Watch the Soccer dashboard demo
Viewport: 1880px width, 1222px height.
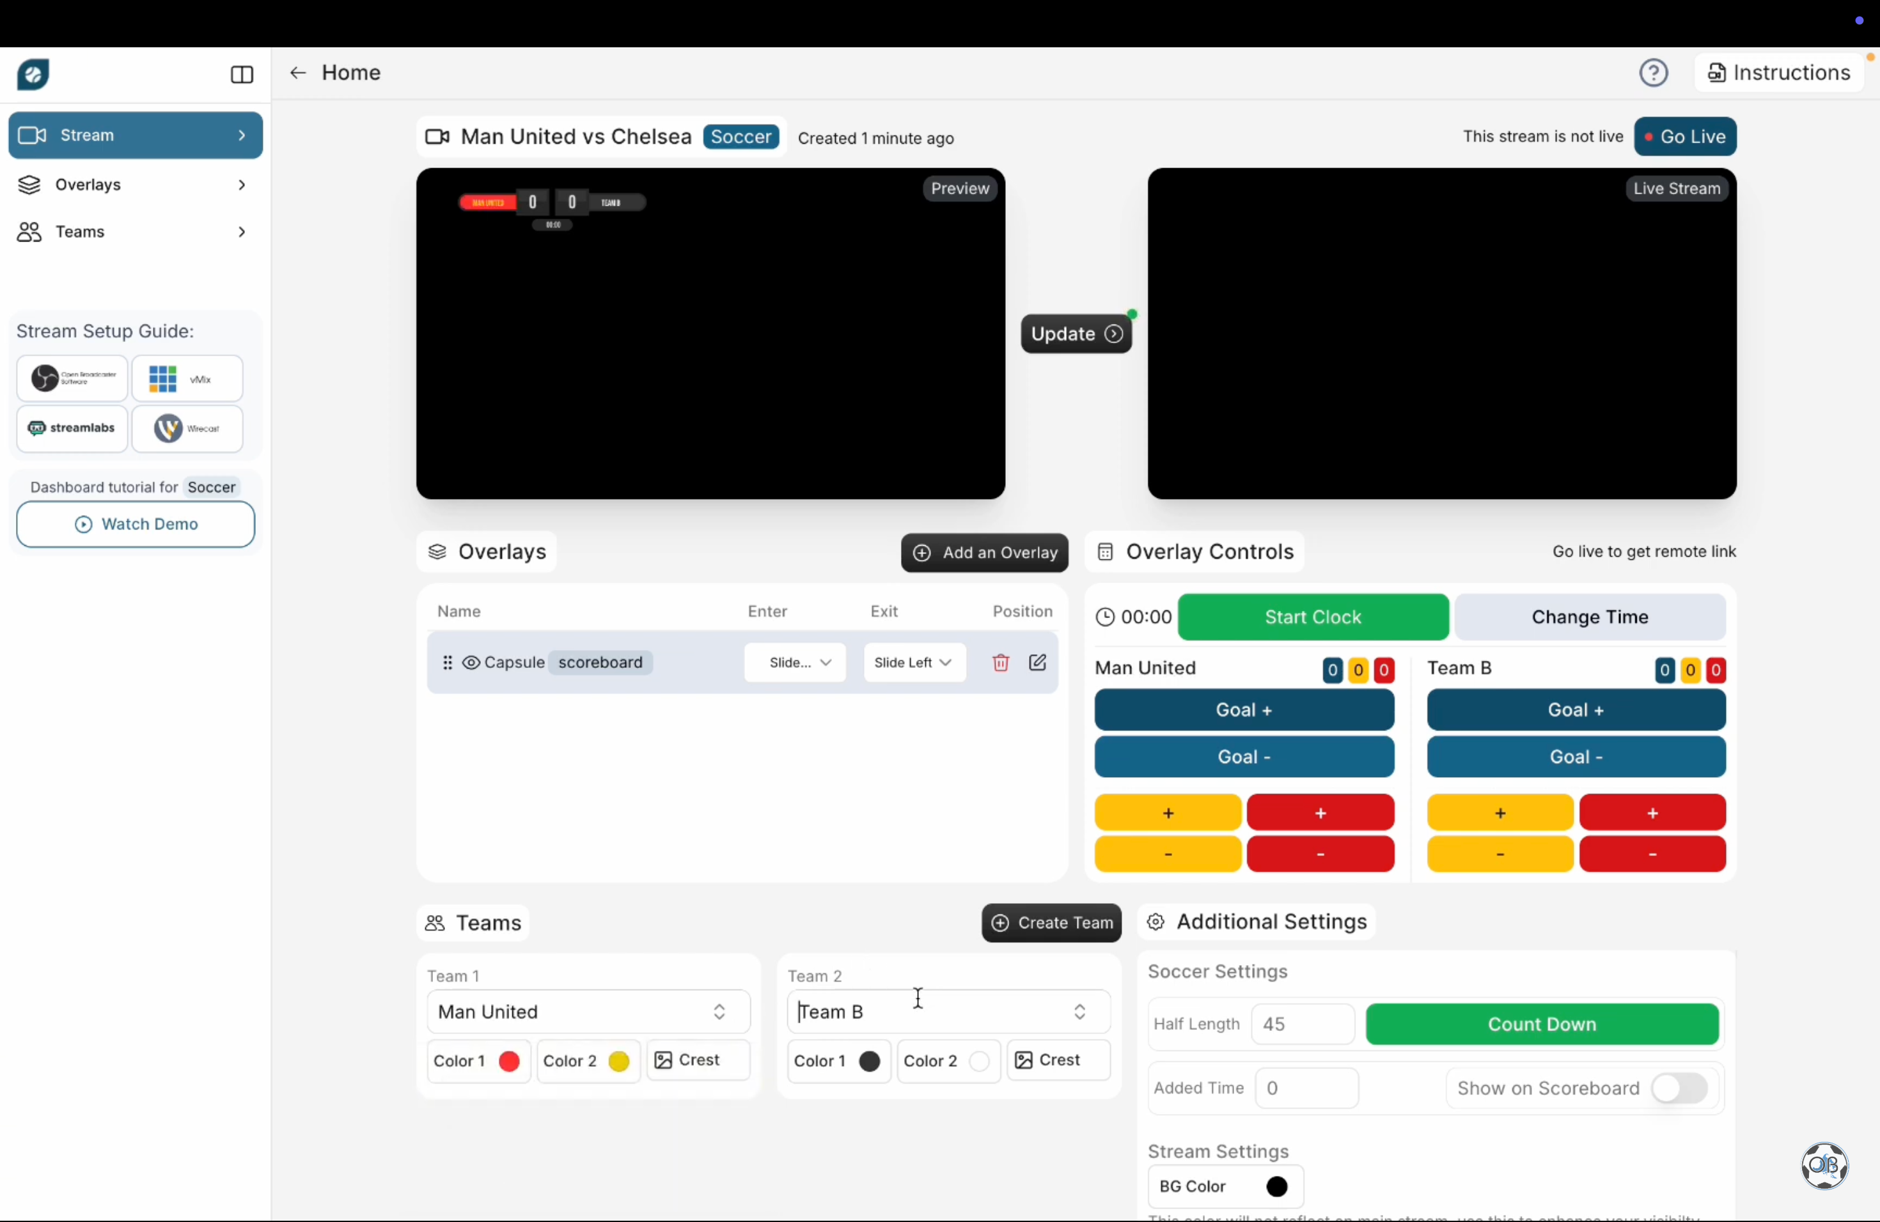click(x=136, y=525)
